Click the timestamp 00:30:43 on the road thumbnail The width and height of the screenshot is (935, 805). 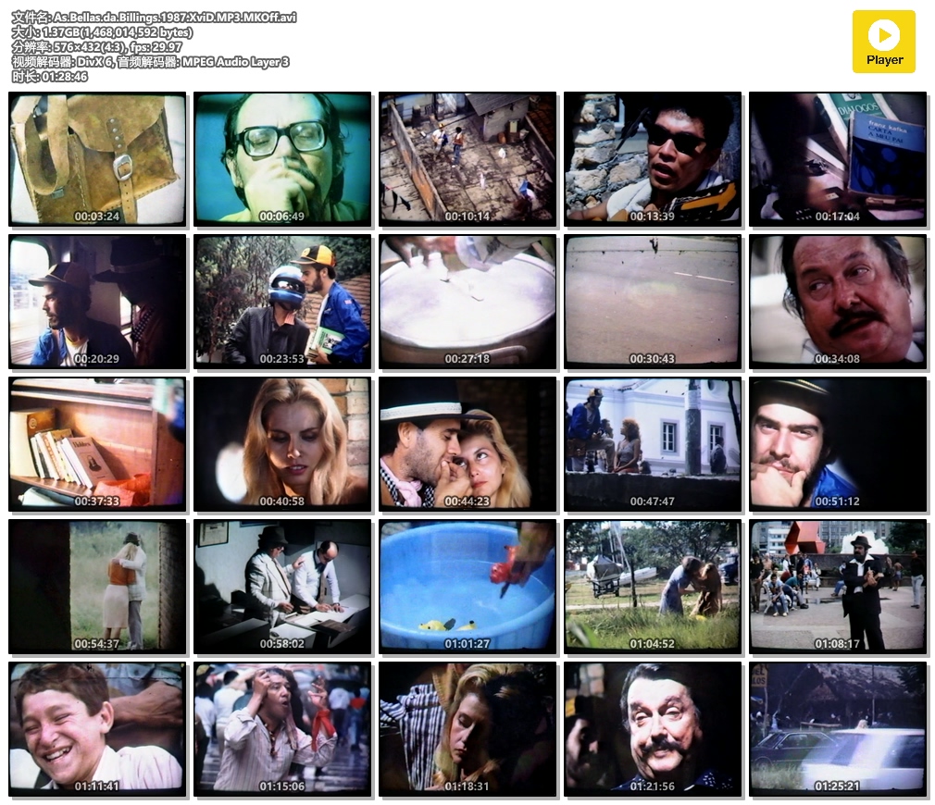click(x=653, y=359)
